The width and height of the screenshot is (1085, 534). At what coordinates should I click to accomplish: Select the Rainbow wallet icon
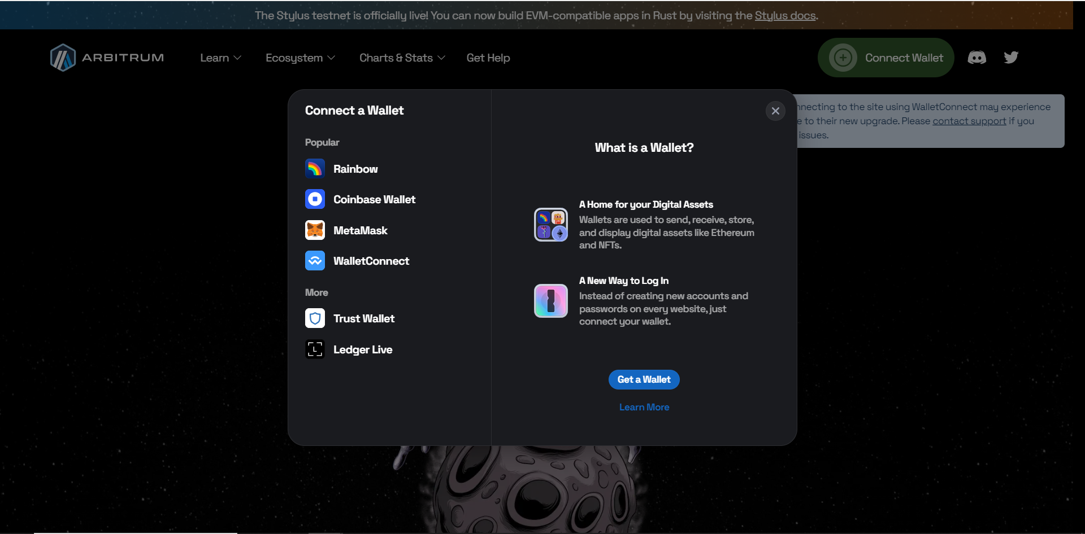(x=315, y=168)
